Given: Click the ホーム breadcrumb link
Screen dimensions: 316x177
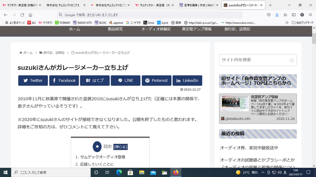Looking at the screenshot, I should 28,52.
